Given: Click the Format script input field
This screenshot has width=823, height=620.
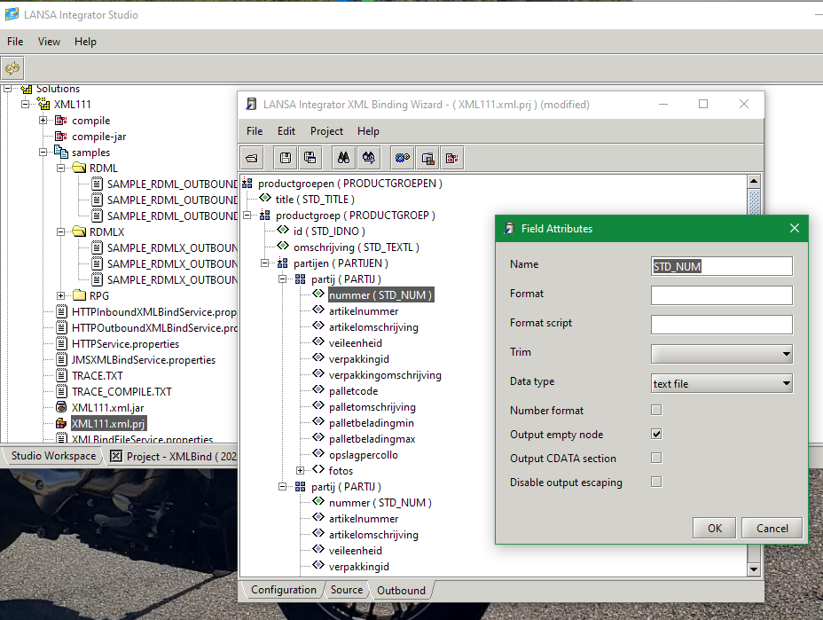Looking at the screenshot, I should point(721,325).
